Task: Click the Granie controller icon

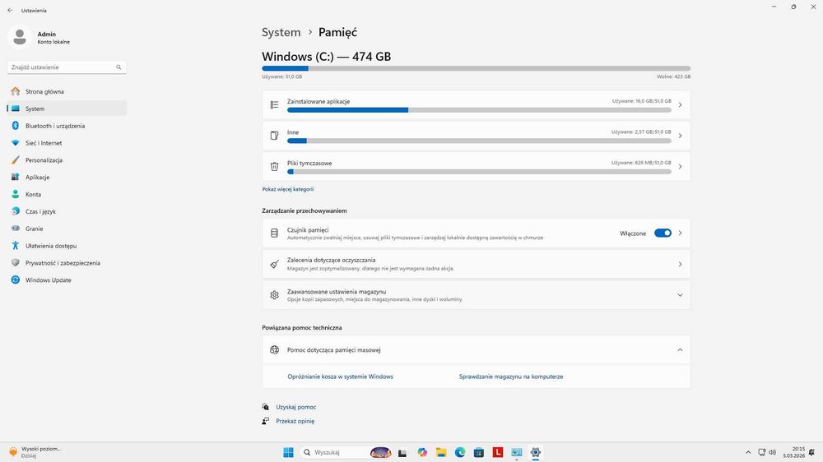Action: (15, 229)
